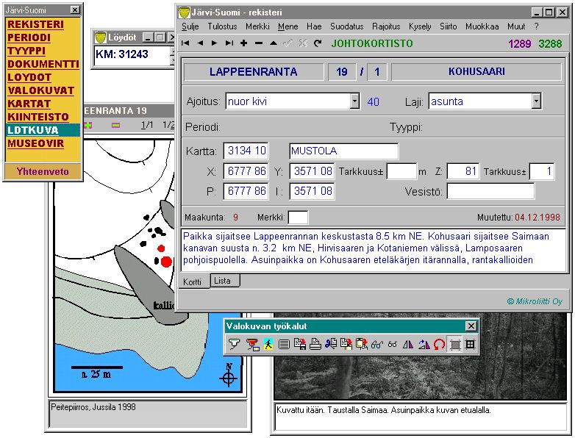Open VALOKUVAT from the side panel
Viewport: 575px width, 438px height.
tap(40, 90)
